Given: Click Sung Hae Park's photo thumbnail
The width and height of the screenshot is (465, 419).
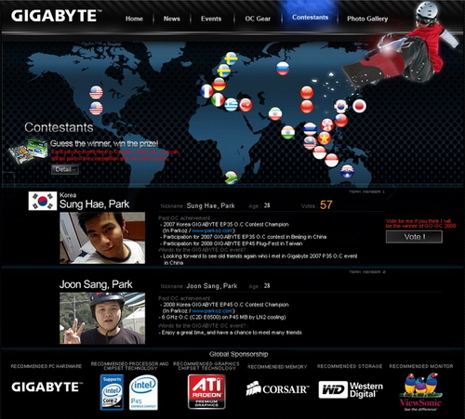Looking at the screenshot, I should 102,238.
